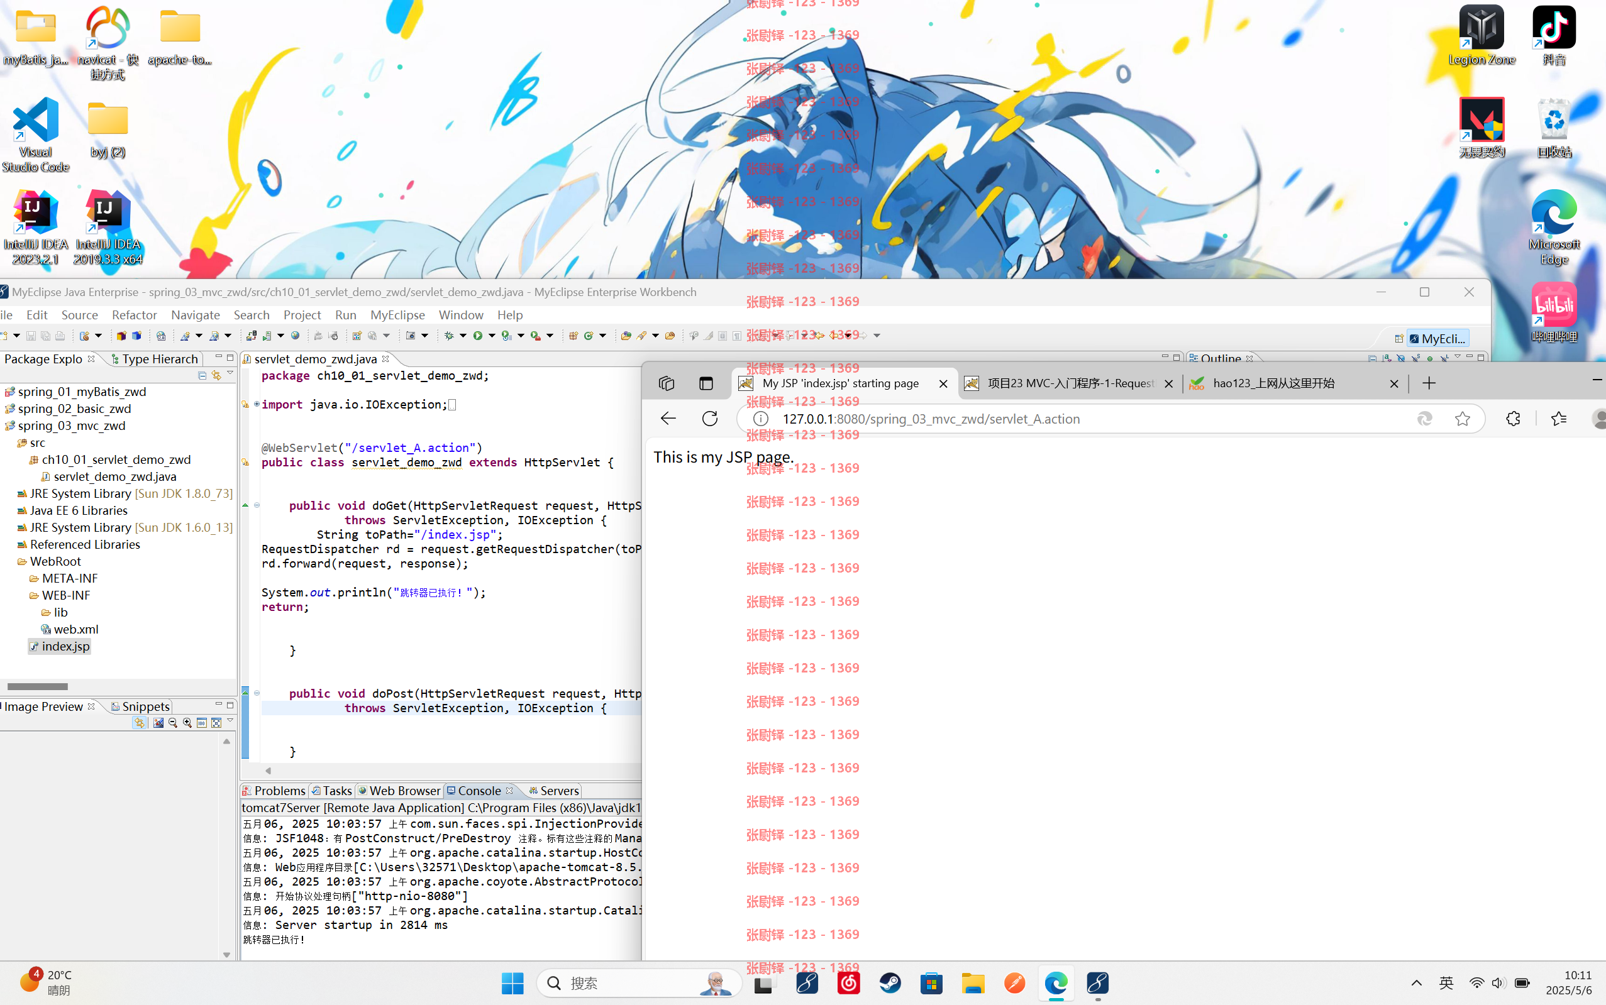This screenshot has height=1005, width=1606.
Task: Click the screenshot camera icon in MyEclipse toolbar
Action: pos(411,336)
